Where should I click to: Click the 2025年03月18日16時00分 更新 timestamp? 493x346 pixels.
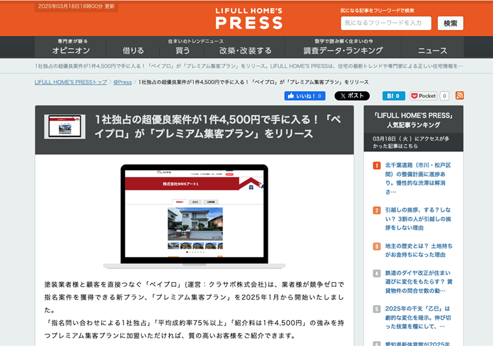pos(76,6)
